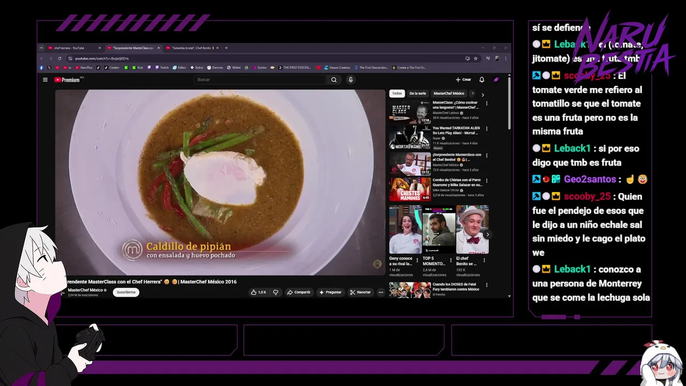Screen dimensions: 686x386
Task: Open the MasterChef México channel link
Action: [x=85, y=290]
